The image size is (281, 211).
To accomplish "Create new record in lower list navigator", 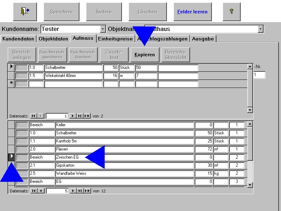I will click(x=87, y=191).
